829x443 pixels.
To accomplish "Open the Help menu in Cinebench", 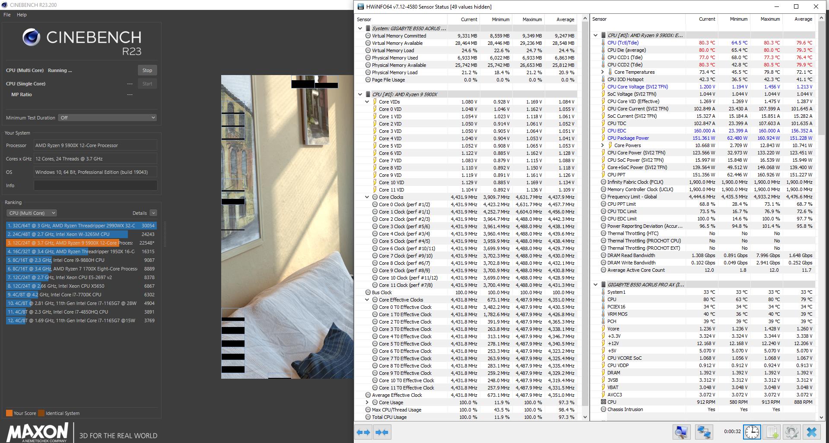I will pyautogui.click(x=22, y=15).
